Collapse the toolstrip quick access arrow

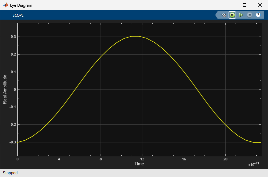coord(217,15)
